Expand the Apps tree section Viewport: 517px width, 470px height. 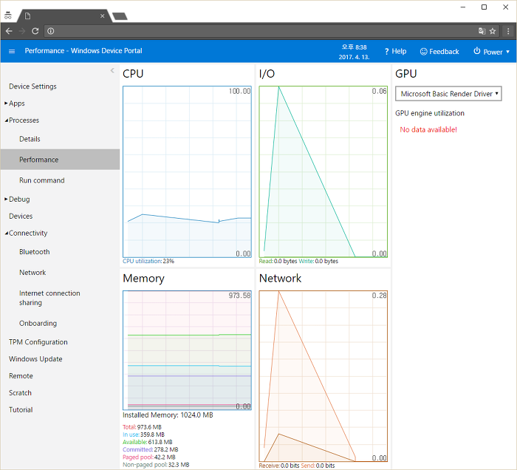point(6,103)
